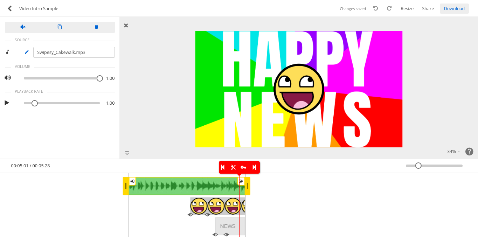478x237 pixels.
Task: Click the playback rate play icon
Action: click(7, 103)
